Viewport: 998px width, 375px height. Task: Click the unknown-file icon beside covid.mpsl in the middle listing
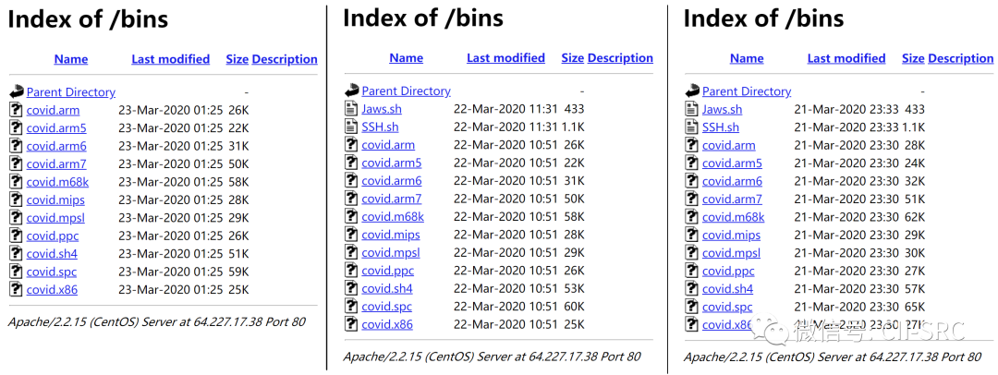(351, 252)
